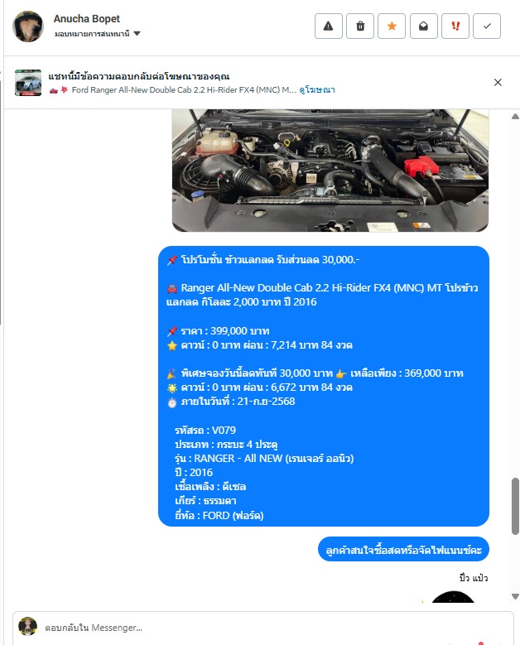Select the Ranger promotion message bubble

click(x=324, y=387)
